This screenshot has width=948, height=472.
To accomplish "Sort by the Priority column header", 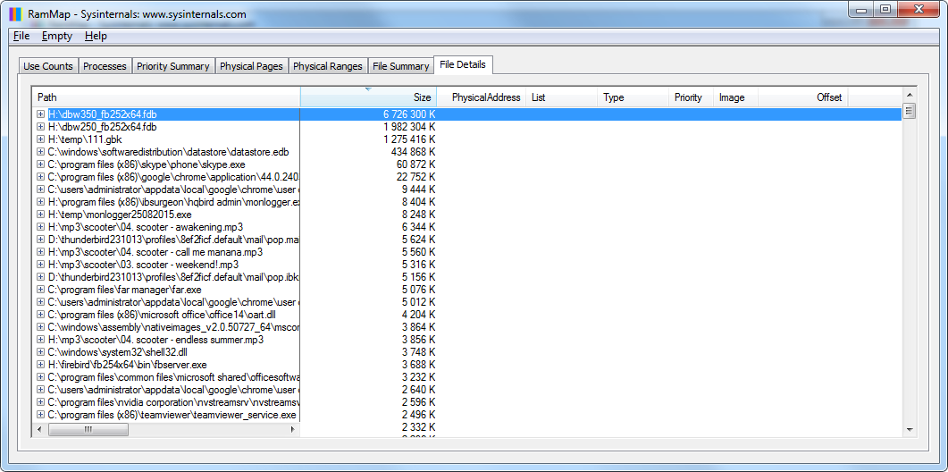I will pyautogui.click(x=690, y=97).
